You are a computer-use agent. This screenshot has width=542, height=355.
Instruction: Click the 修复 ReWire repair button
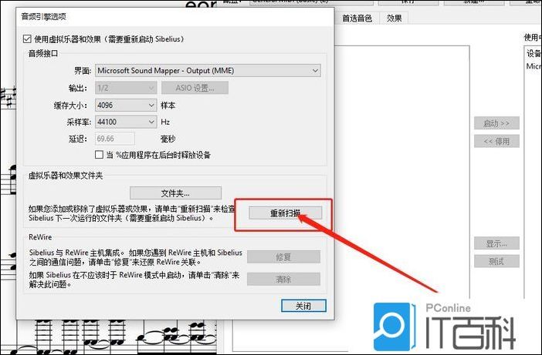[283, 257]
